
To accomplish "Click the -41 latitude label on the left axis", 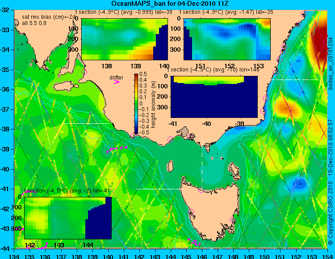I will coord(5,189).
